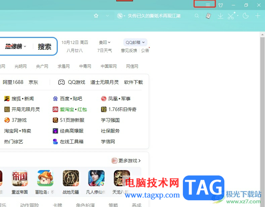Open the 意见反馈 link
The height and width of the screenshot is (207, 265).
coord(129,50)
